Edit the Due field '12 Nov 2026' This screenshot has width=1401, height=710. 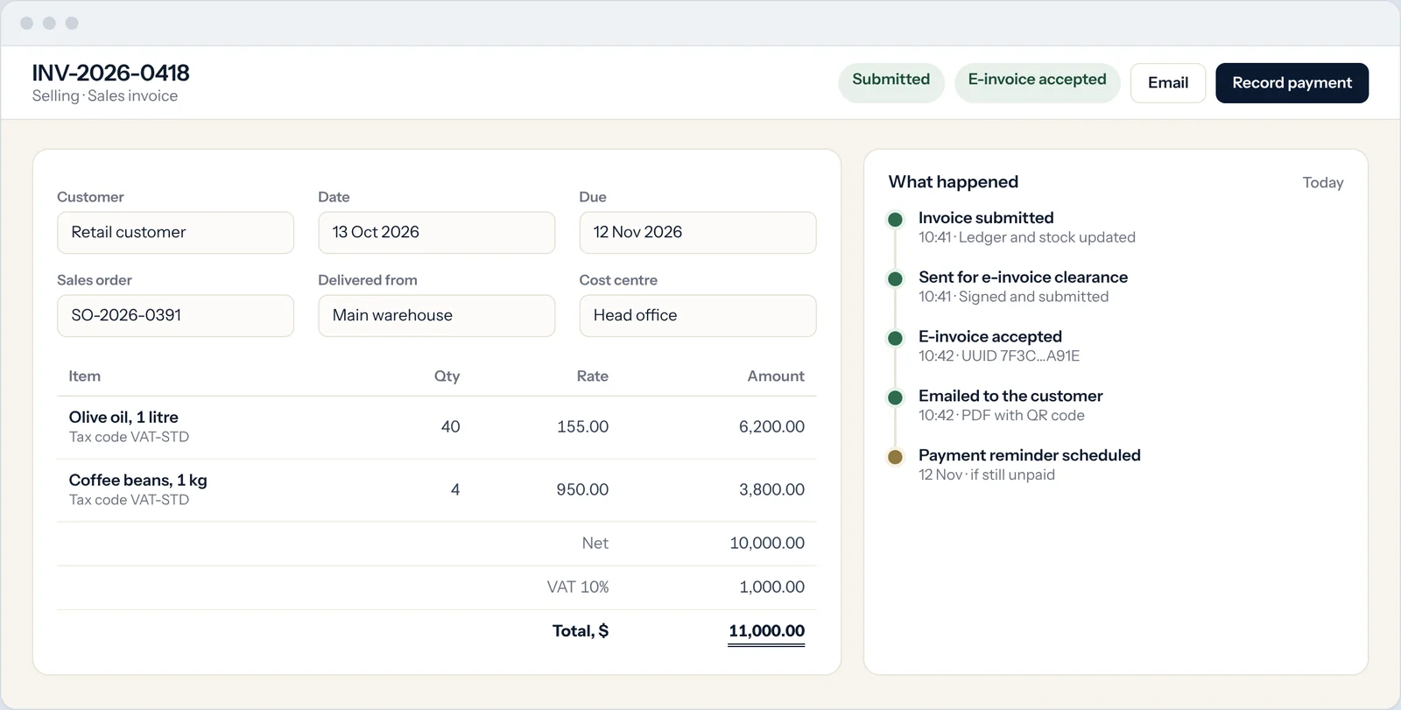tap(698, 233)
